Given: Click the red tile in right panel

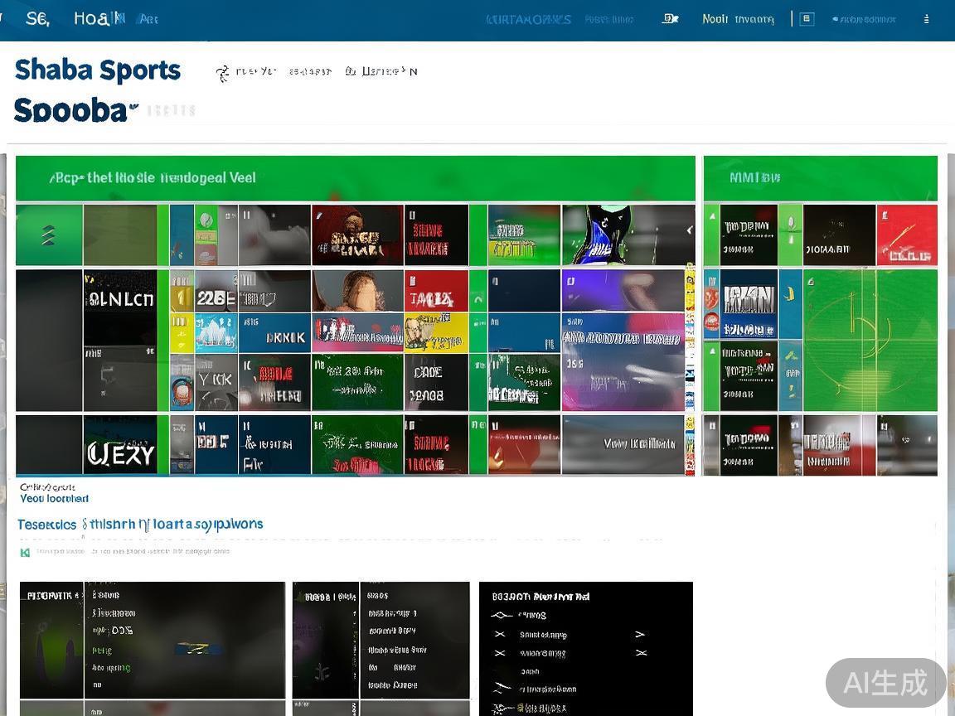Looking at the screenshot, I should [907, 235].
